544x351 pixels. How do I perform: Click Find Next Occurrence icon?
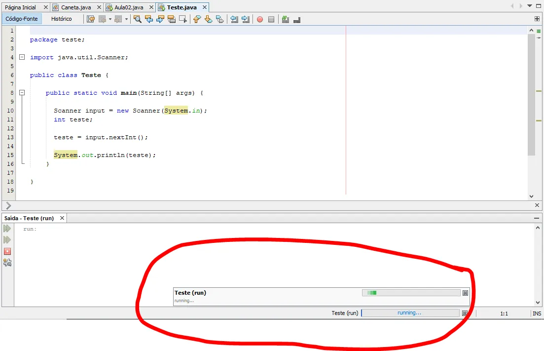(160, 19)
